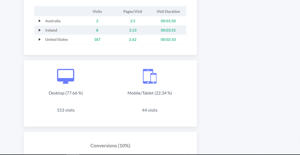
Task: Click Ireland visits value 8
Action: pos(97,30)
